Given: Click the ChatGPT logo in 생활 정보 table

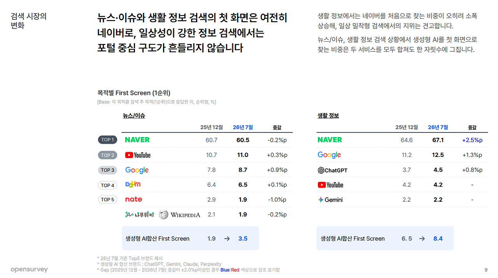Looking at the screenshot, I should pos(333,170).
